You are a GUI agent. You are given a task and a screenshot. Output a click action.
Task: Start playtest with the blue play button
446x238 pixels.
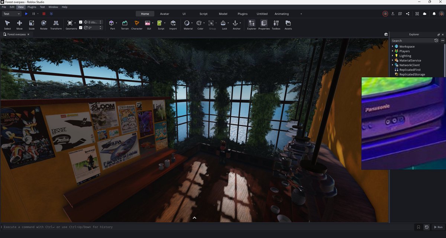26,14
